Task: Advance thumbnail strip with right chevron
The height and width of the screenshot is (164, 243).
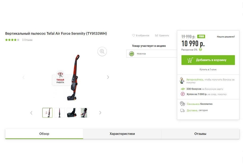Action: 100,113
